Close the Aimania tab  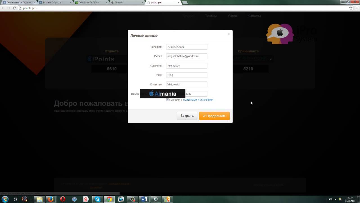click(143, 3)
